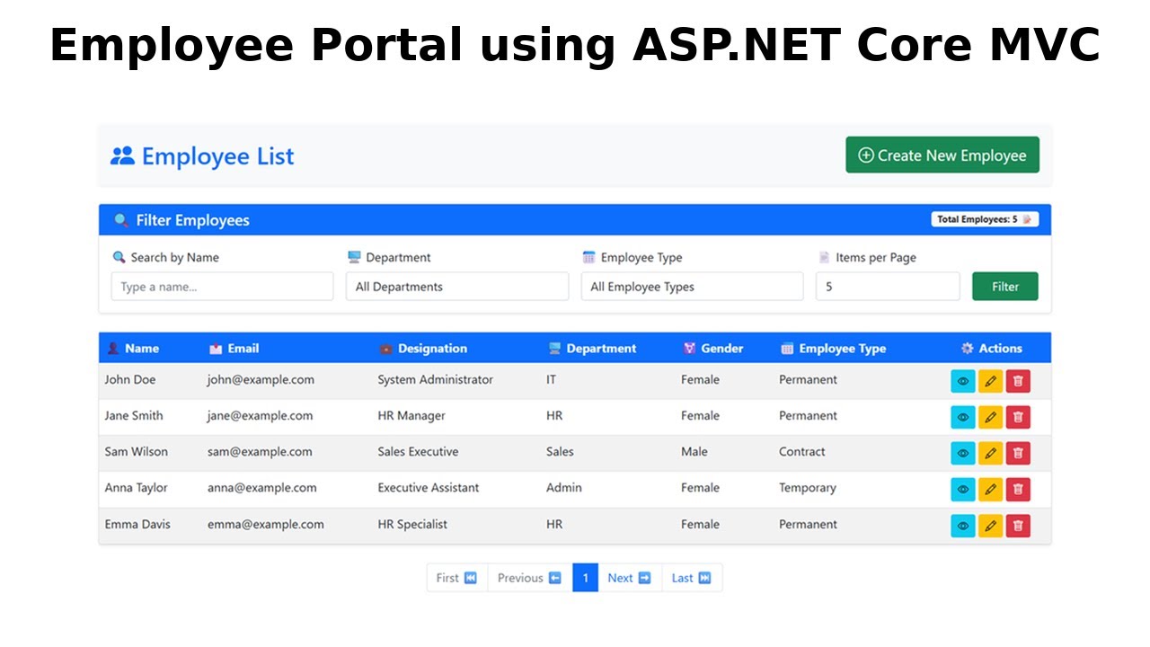
Task: Edit John Doe's record
Action: [990, 381]
